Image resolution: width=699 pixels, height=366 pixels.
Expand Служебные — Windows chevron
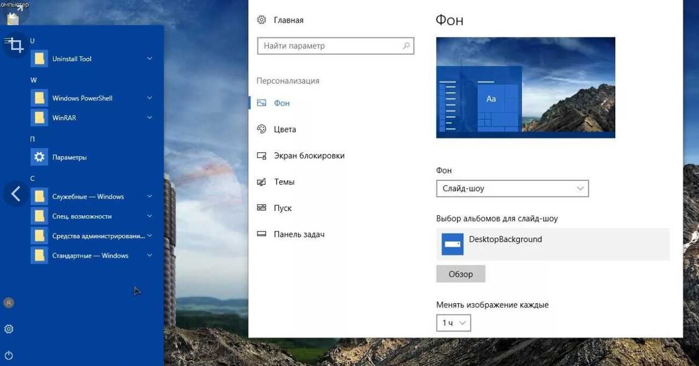click(x=150, y=197)
